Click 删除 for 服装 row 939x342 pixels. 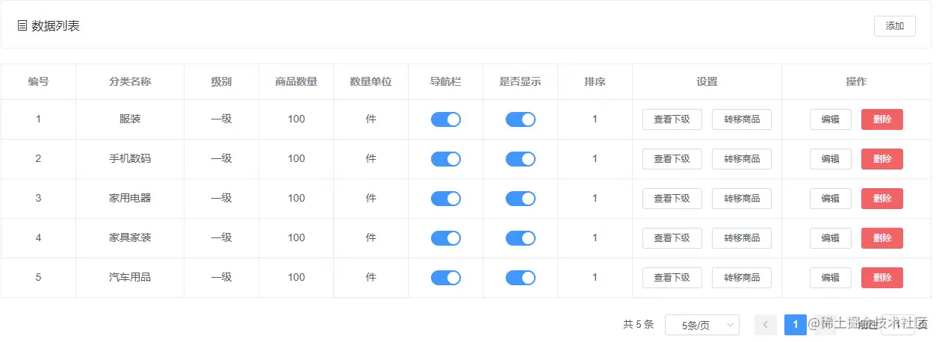[882, 119]
